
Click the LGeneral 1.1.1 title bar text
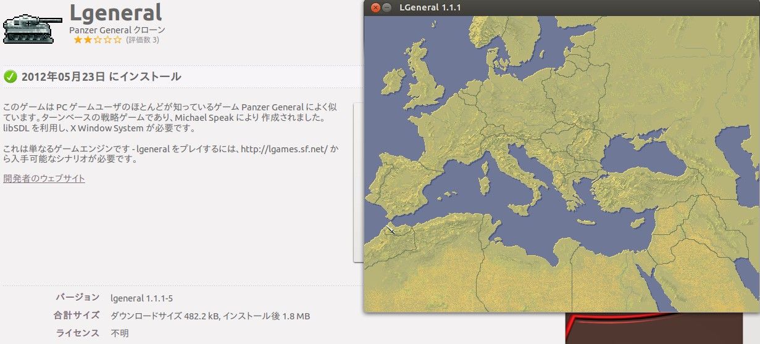[430, 7]
